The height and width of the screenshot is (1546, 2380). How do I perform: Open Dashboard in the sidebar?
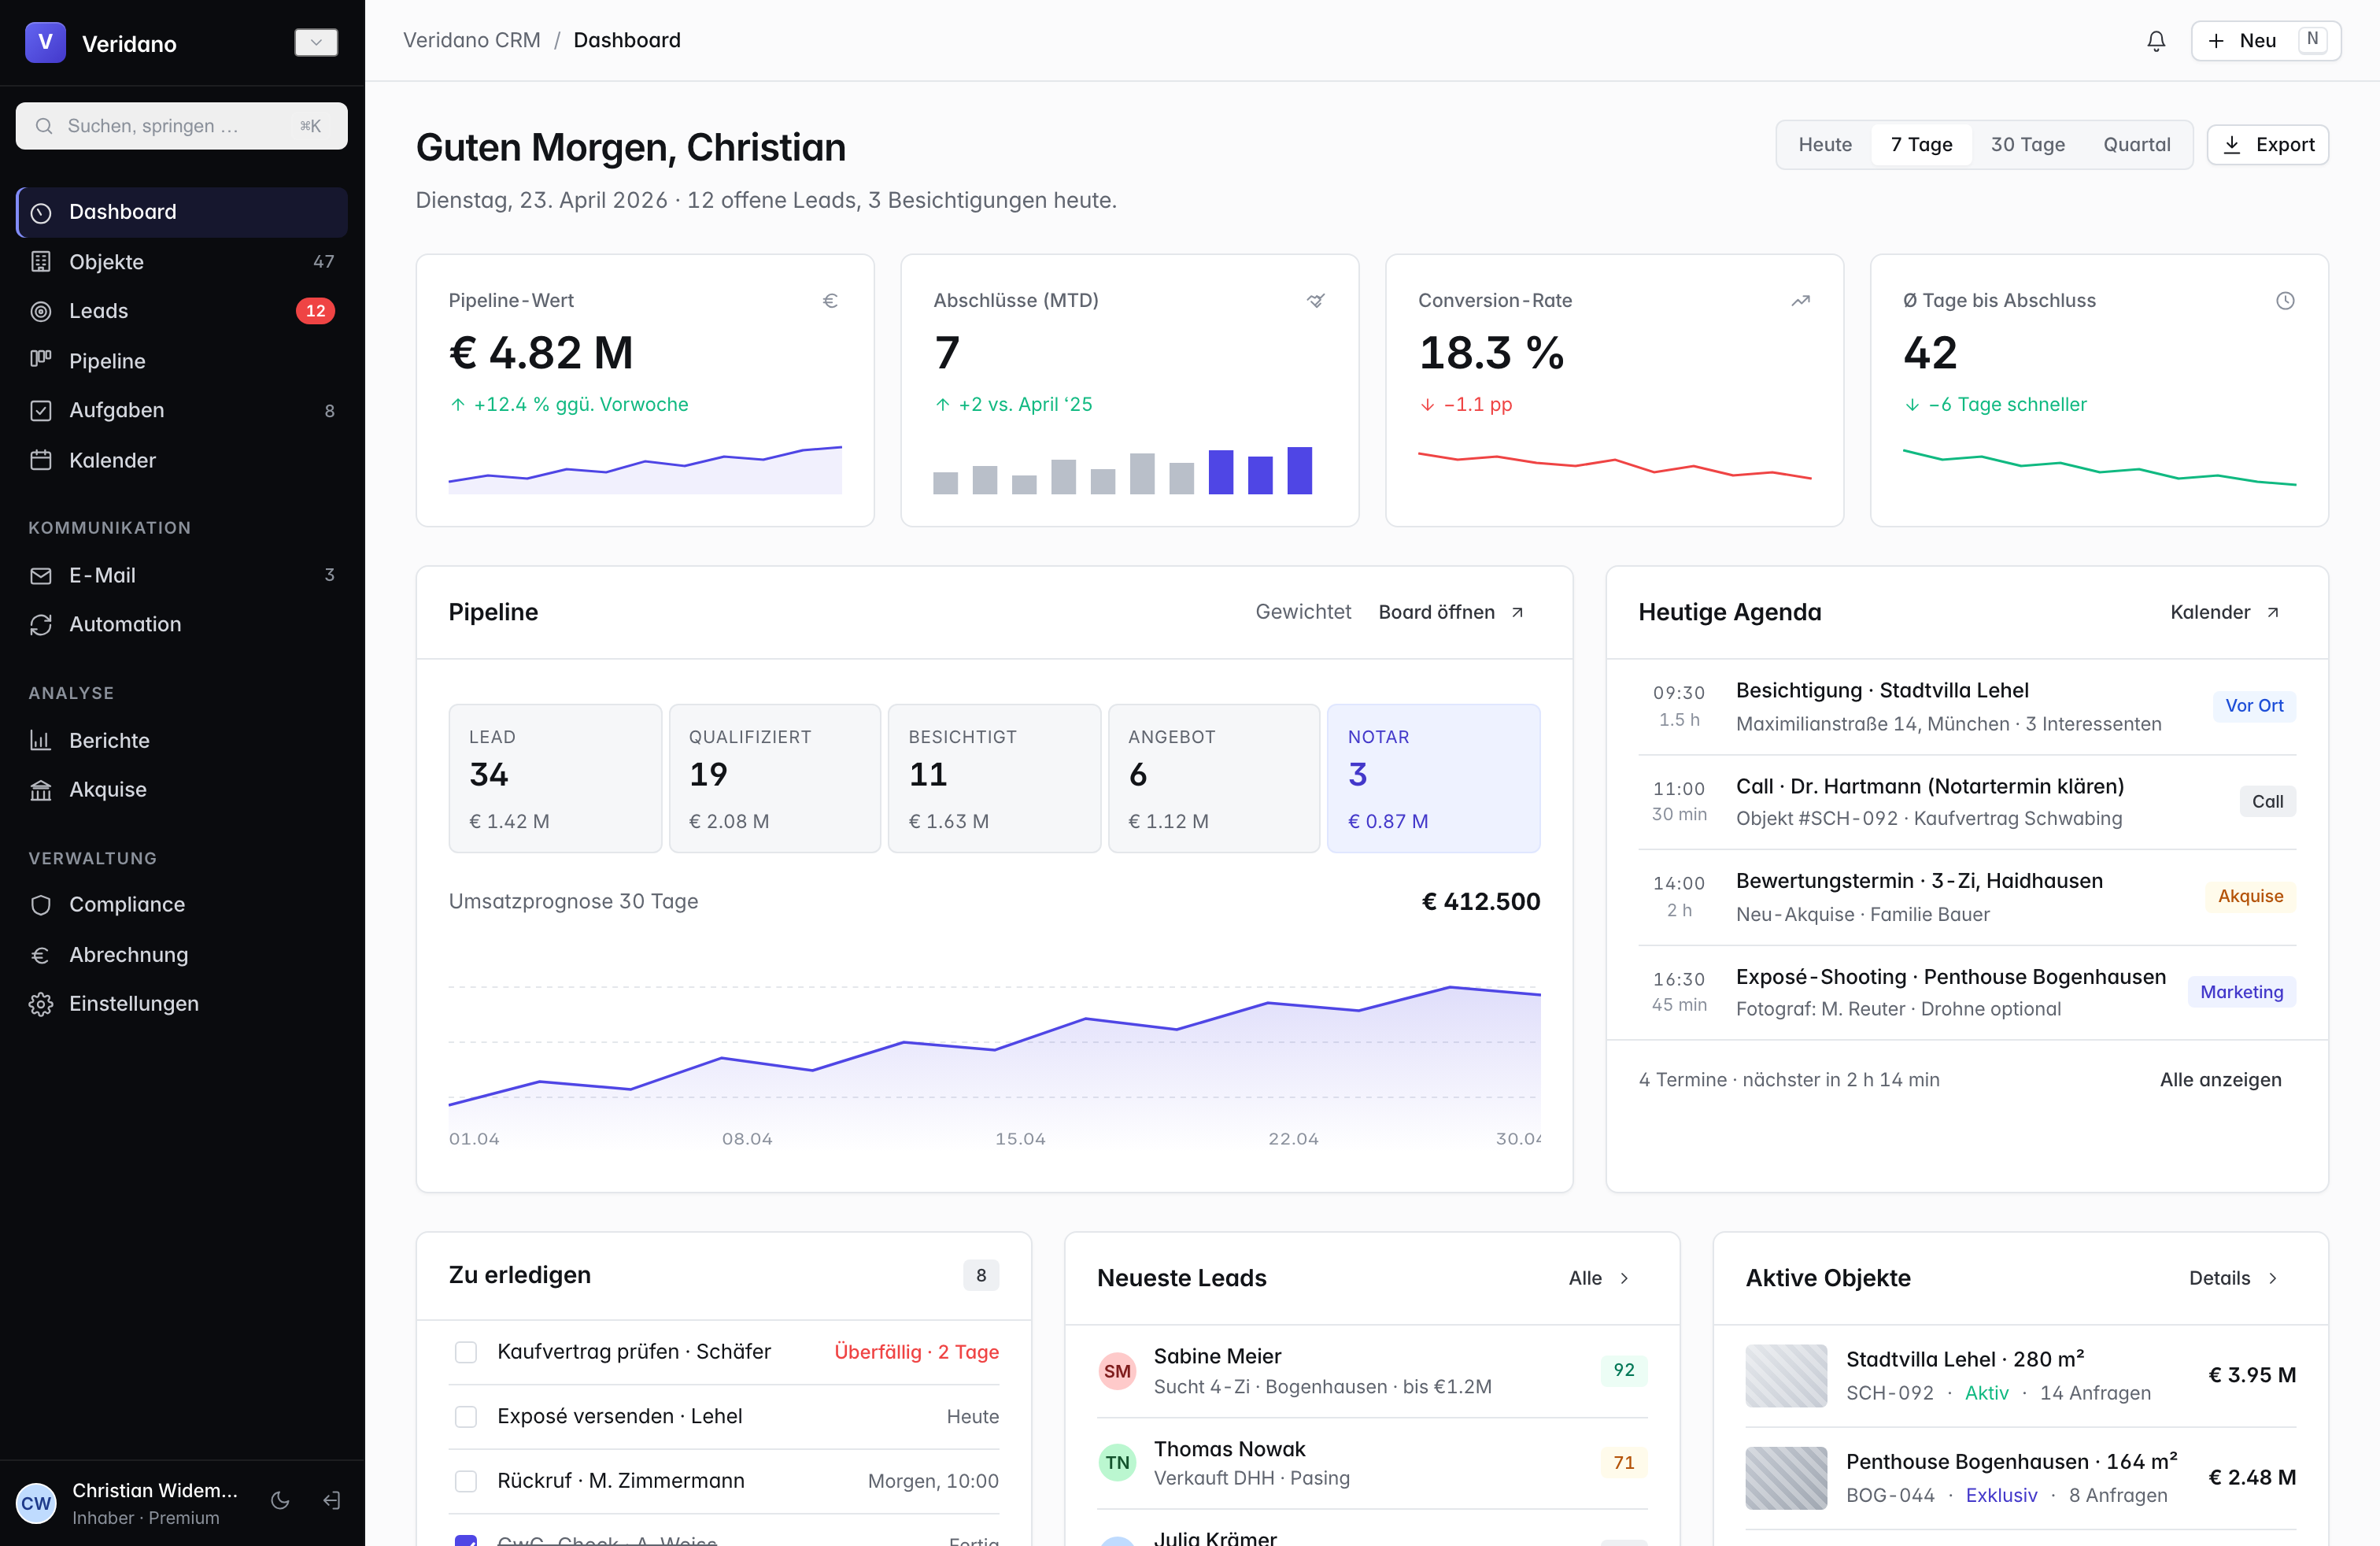coord(181,212)
